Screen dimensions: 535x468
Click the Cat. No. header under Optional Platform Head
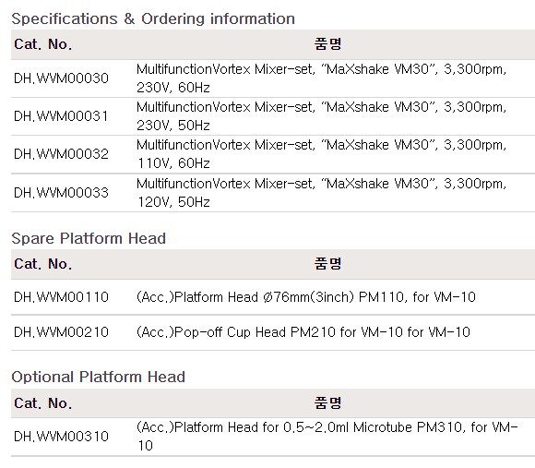[x=43, y=403]
